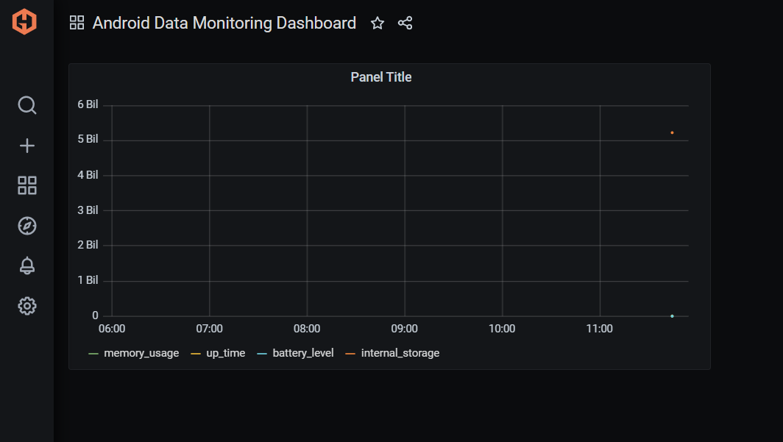The image size is (783, 442).
Task: Toggle up_time series in legend
Action: click(x=226, y=353)
